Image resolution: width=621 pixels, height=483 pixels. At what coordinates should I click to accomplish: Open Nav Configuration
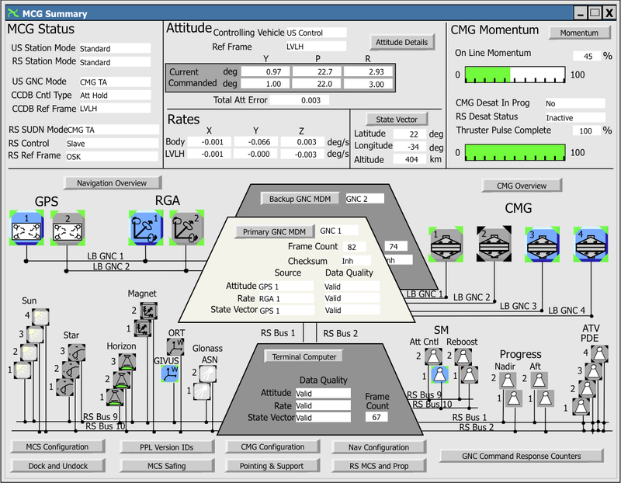379,447
